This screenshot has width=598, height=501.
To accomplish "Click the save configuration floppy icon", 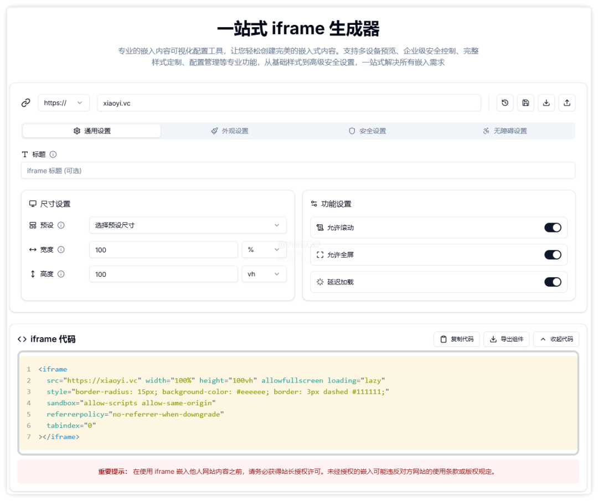I will tap(525, 103).
